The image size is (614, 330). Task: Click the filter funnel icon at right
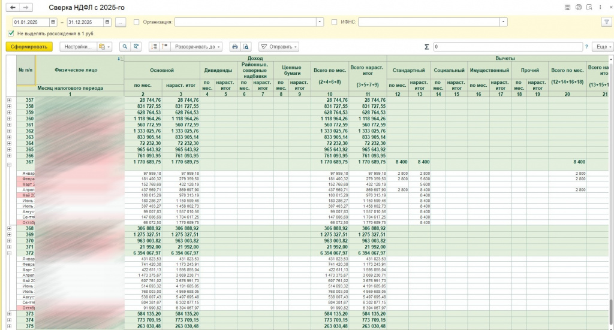point(606,22)
